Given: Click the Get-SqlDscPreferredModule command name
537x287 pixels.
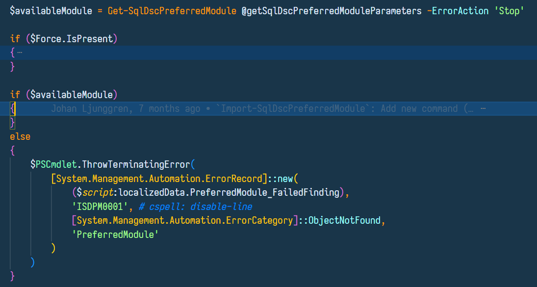Looking at the screenshot, I should [172, 11].
